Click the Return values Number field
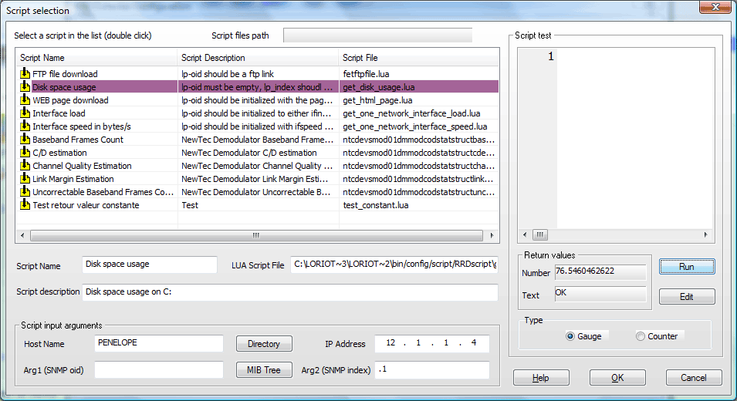Screen dimensions: 737x401 [600, 271]
